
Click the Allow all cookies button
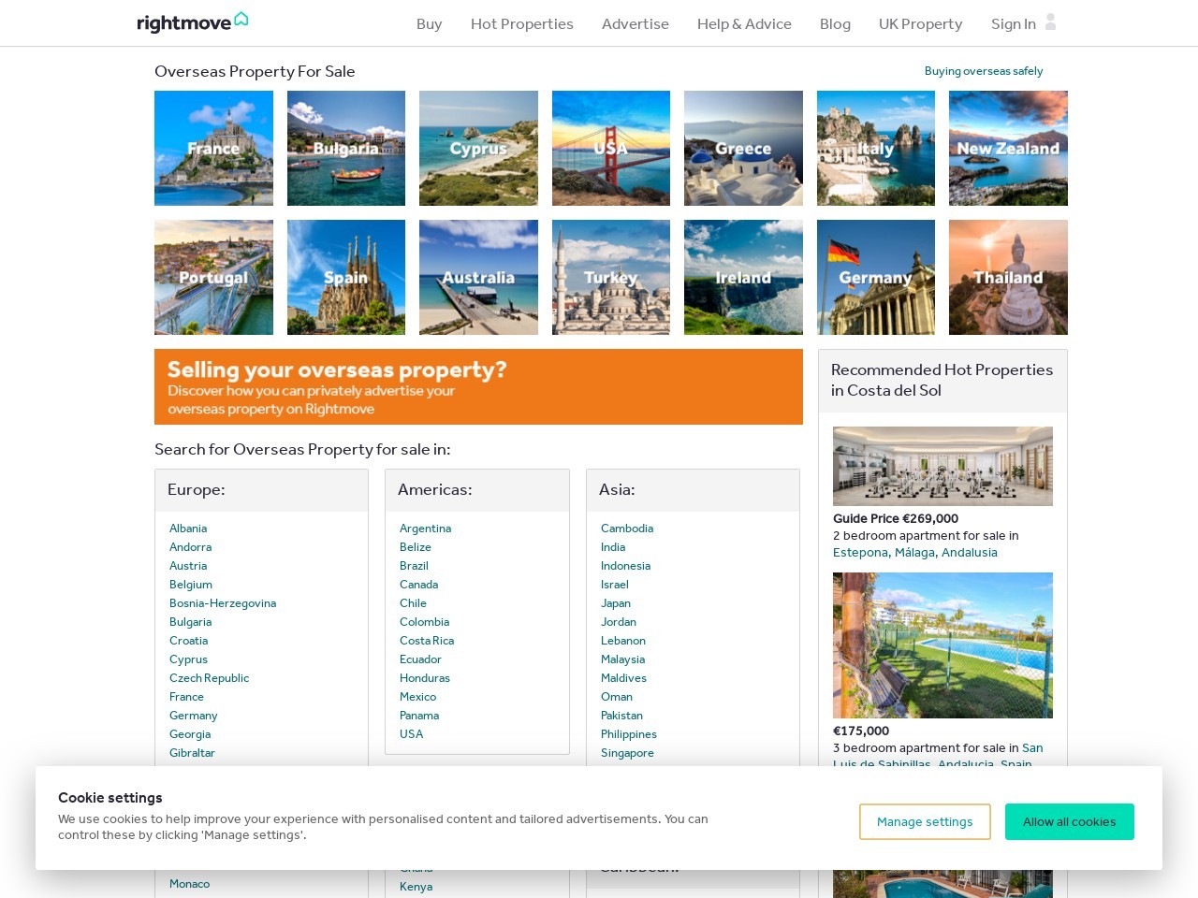(1069, 821)
